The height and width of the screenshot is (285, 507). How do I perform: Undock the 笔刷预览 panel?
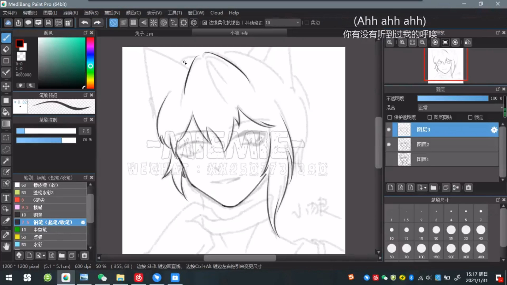click(85, 95)
